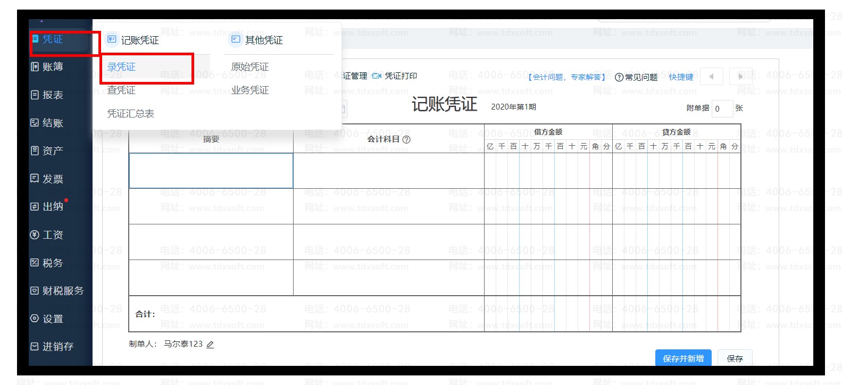The image size is (842, 385).
Task: Click the 保存 button
Action: click(x=735, y=358)
